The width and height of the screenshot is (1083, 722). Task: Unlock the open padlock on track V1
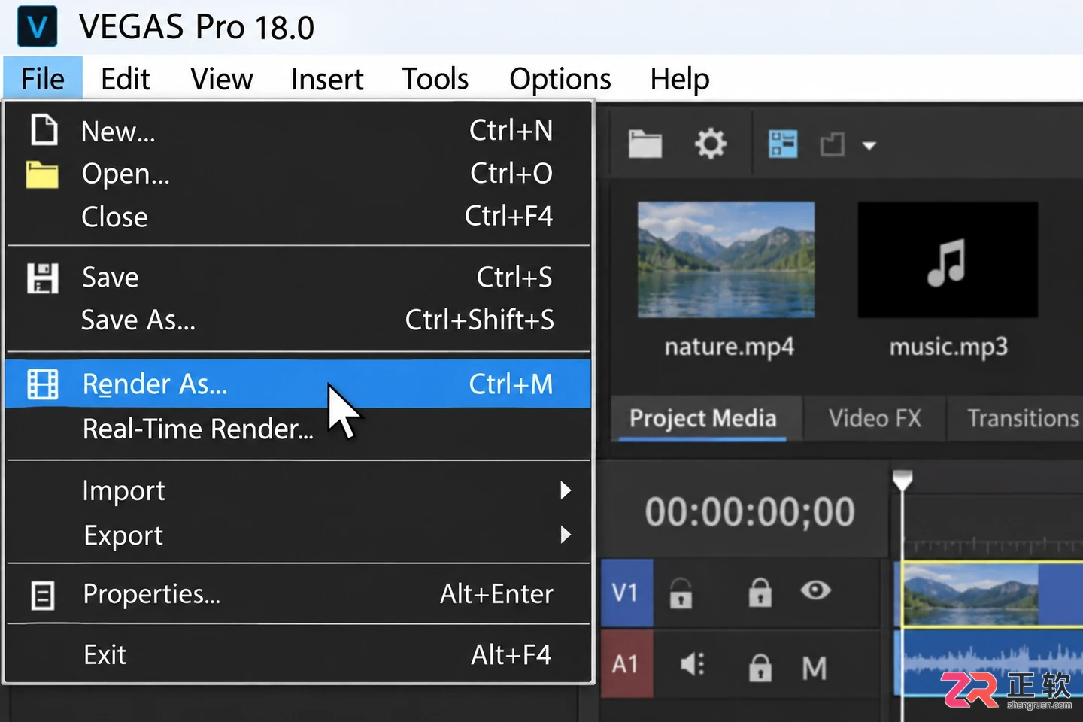point(681,593)
